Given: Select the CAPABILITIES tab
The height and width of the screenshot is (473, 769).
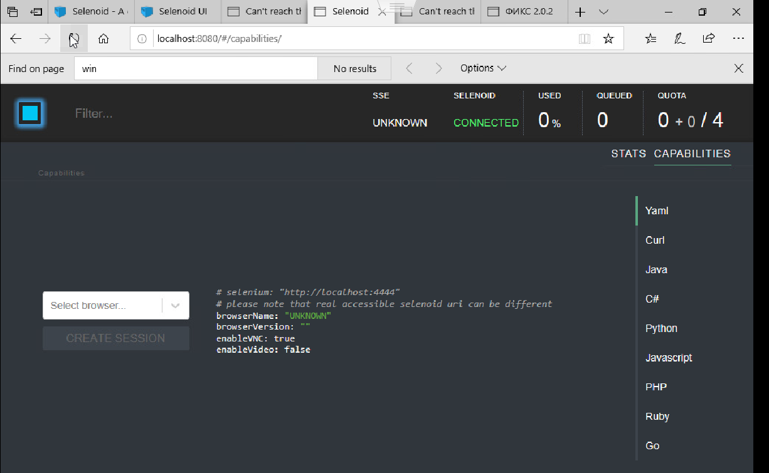Looking at the screenshot, I should click(692, 153).
